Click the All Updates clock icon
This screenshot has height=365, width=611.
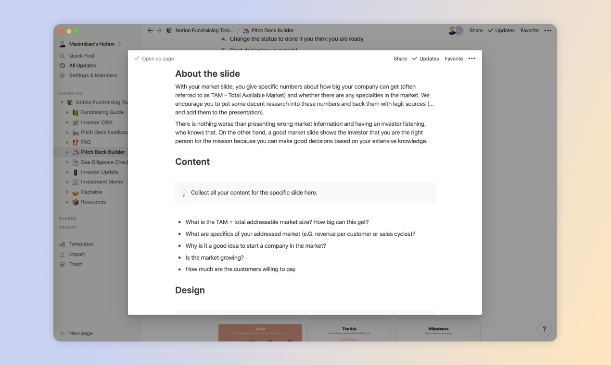(62, 65)
